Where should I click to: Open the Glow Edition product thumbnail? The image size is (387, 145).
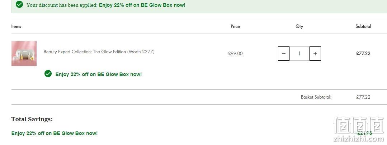pos(24,54)
